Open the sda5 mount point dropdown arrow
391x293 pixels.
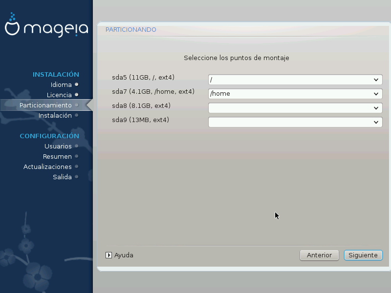click(x=376, y=80)
